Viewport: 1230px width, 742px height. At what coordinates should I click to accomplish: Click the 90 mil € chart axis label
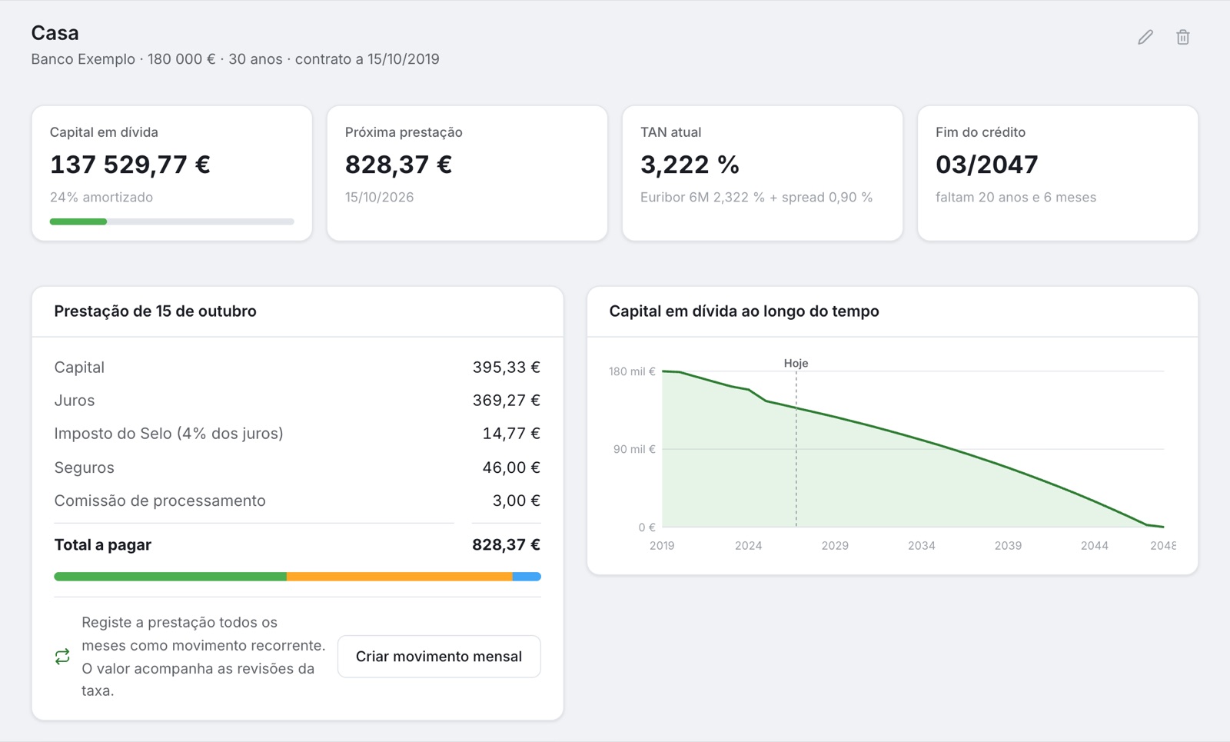[x=634, y=449]
